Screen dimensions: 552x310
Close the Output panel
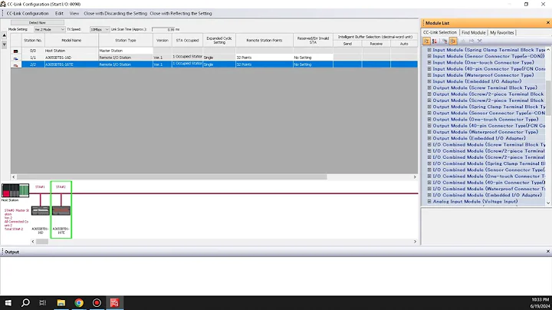point(547,251)
